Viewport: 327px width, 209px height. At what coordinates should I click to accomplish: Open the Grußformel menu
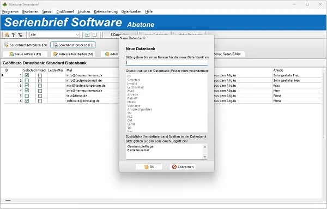65,11
